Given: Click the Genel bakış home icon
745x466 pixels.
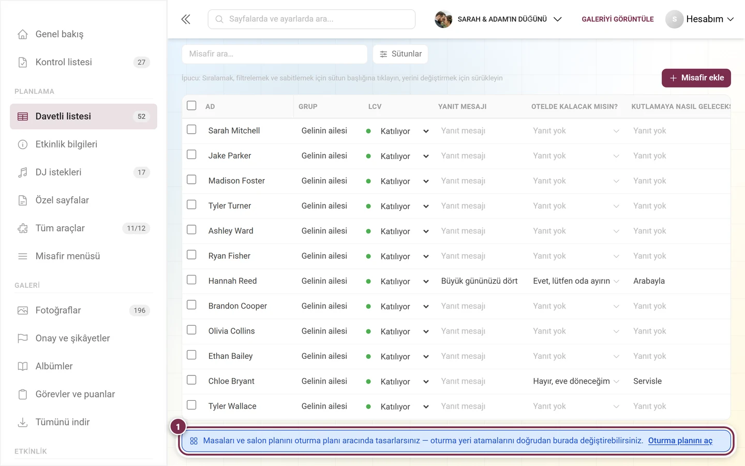Looking at the screenshot, I should [23, 34].
